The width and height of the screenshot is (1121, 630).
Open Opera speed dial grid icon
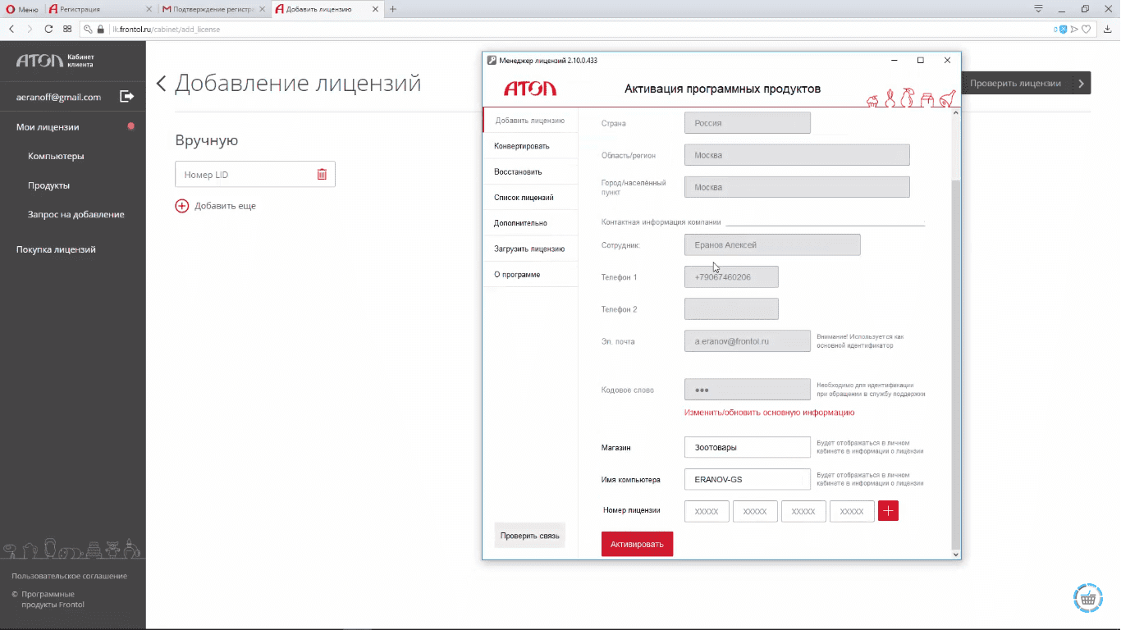67,29
